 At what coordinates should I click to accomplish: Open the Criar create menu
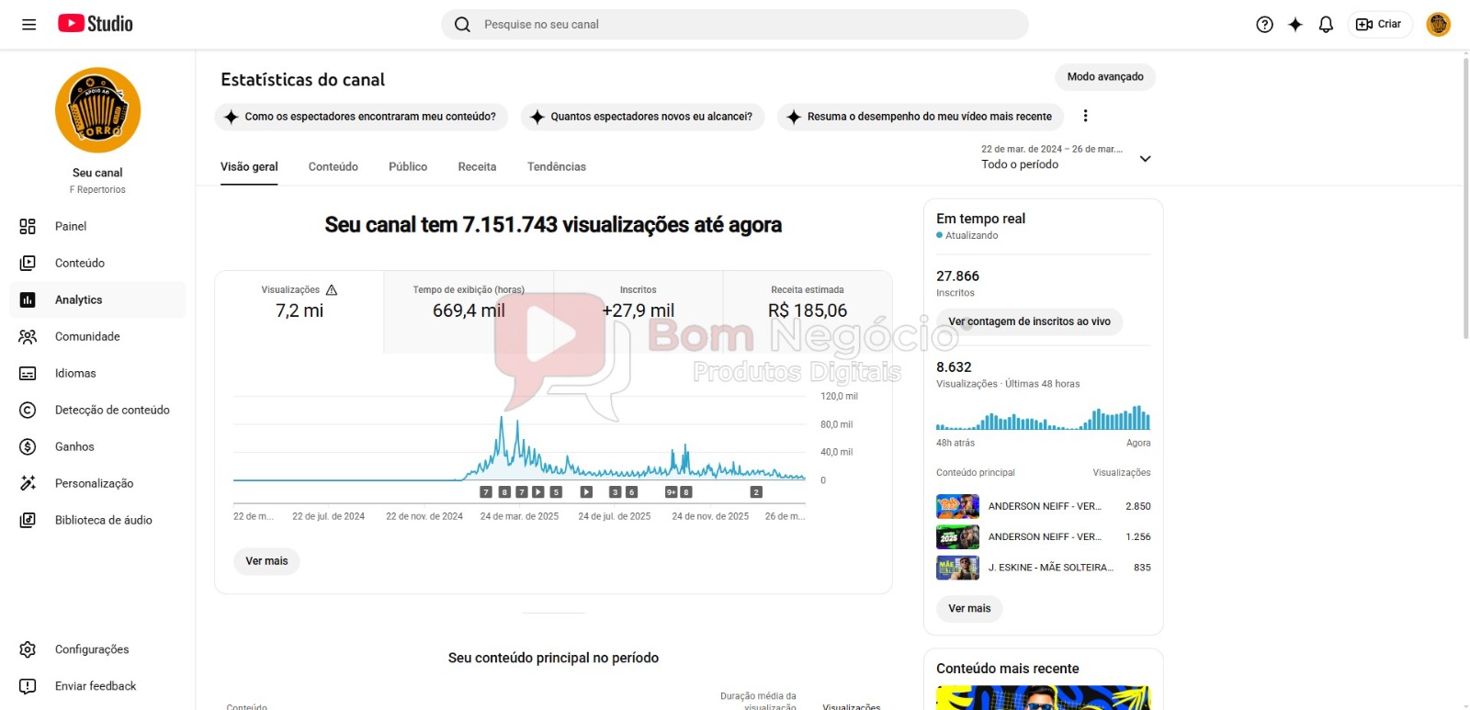(1379, 25)
